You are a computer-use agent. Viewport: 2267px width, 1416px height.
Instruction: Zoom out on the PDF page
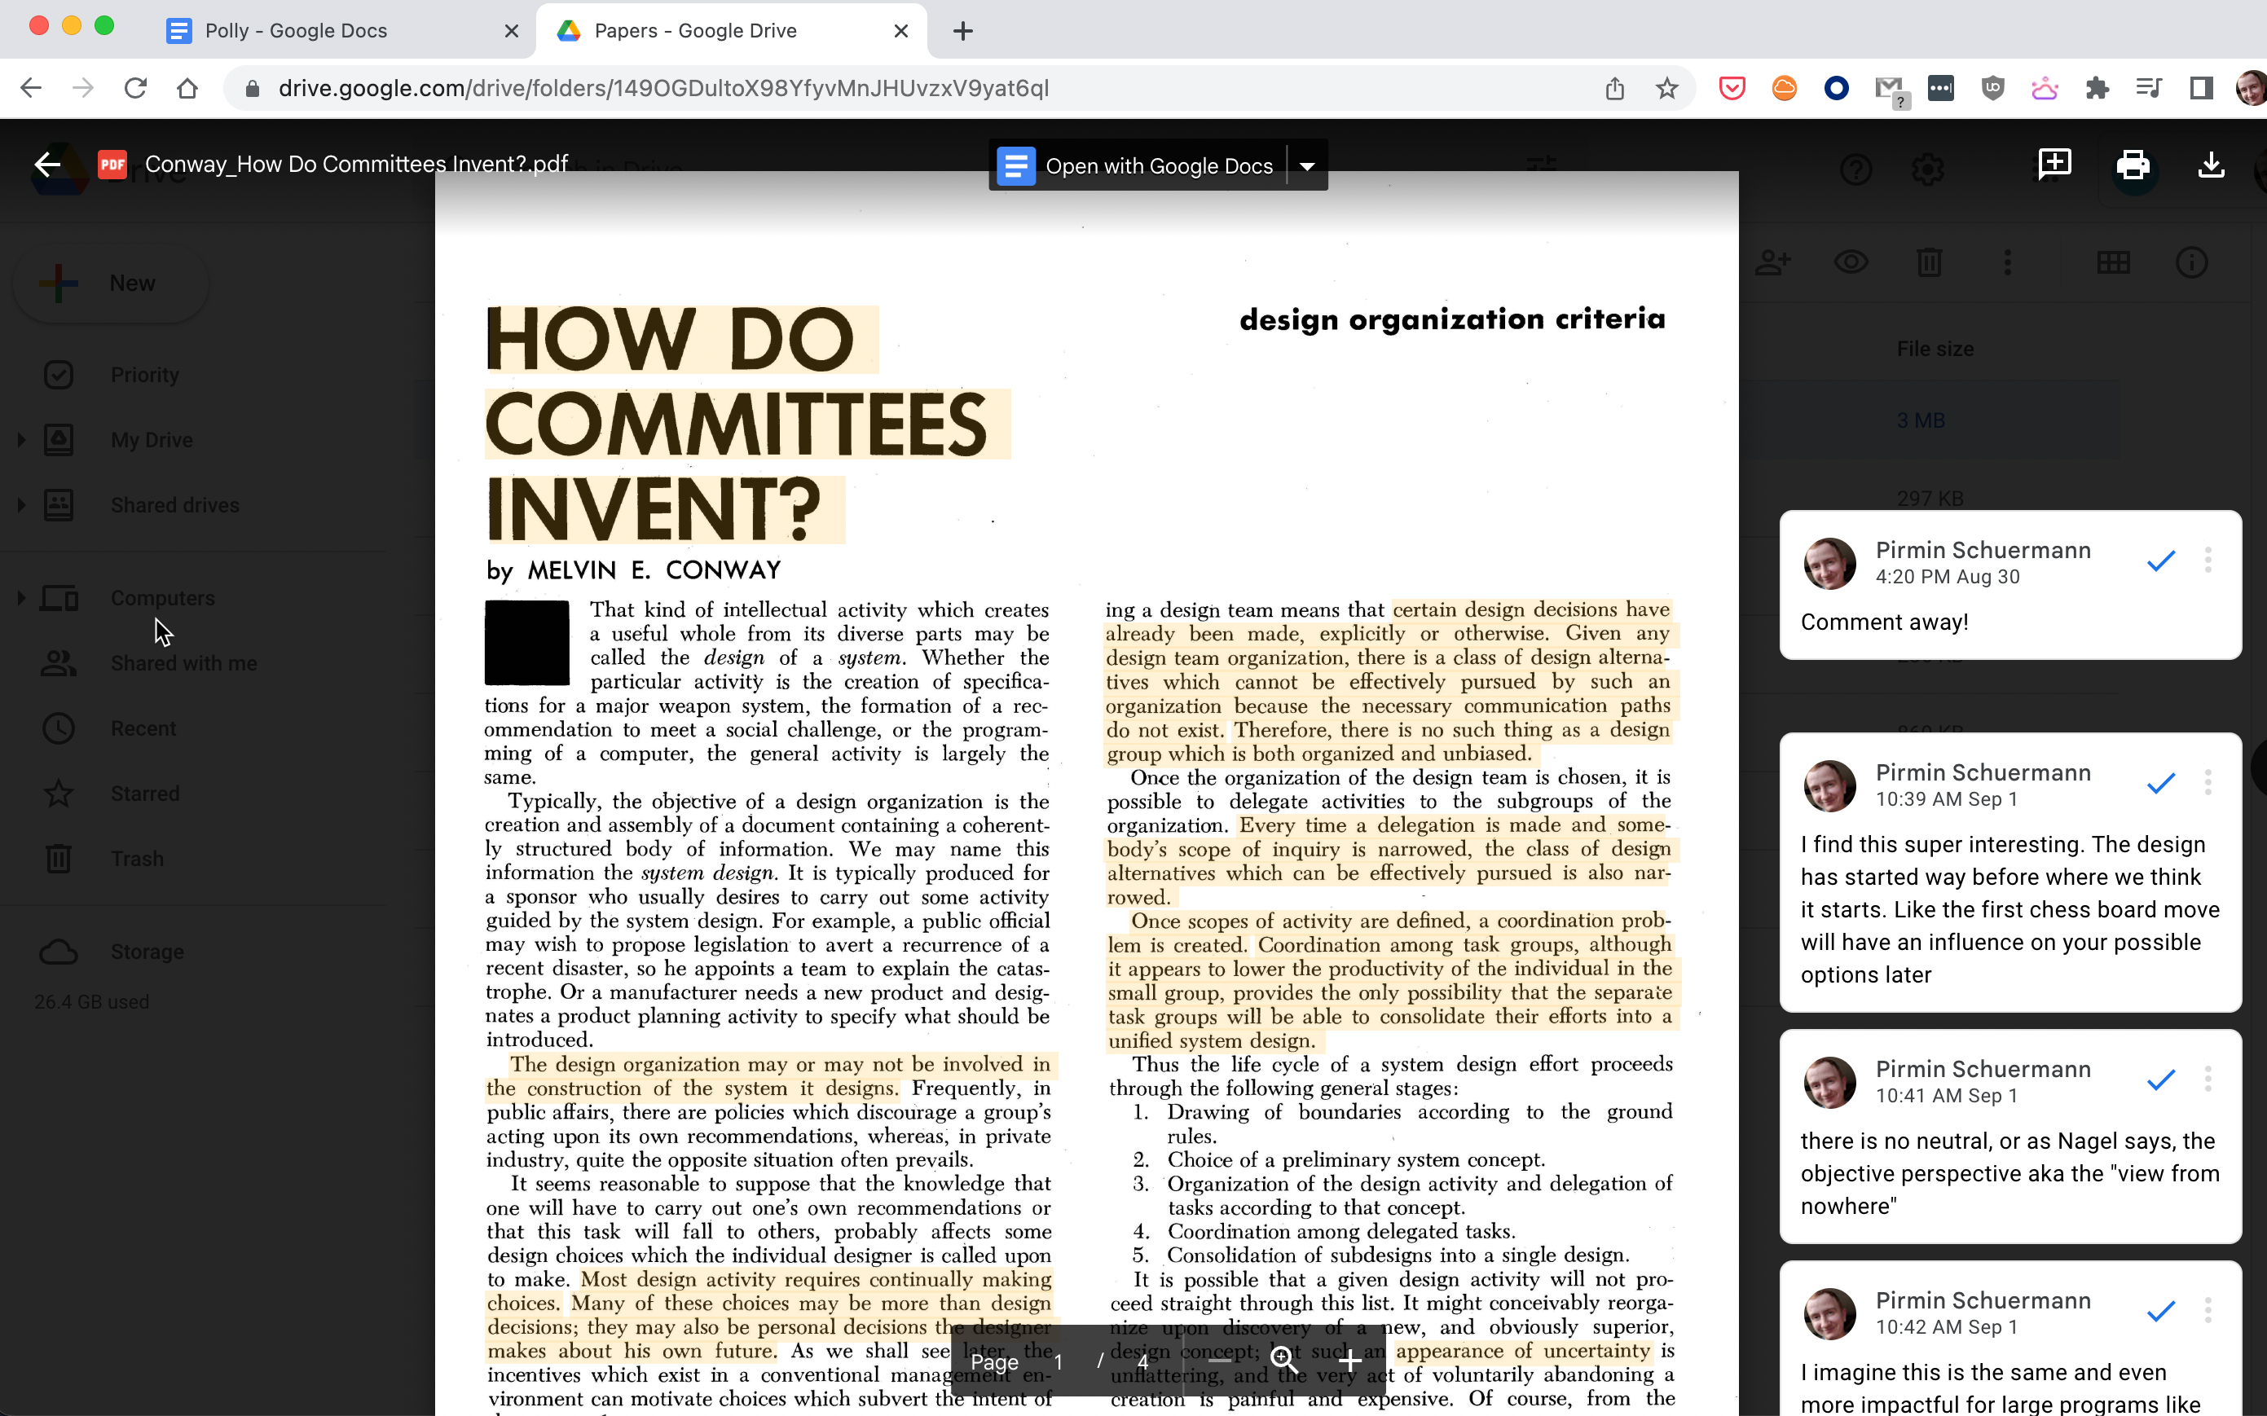1220,1360
